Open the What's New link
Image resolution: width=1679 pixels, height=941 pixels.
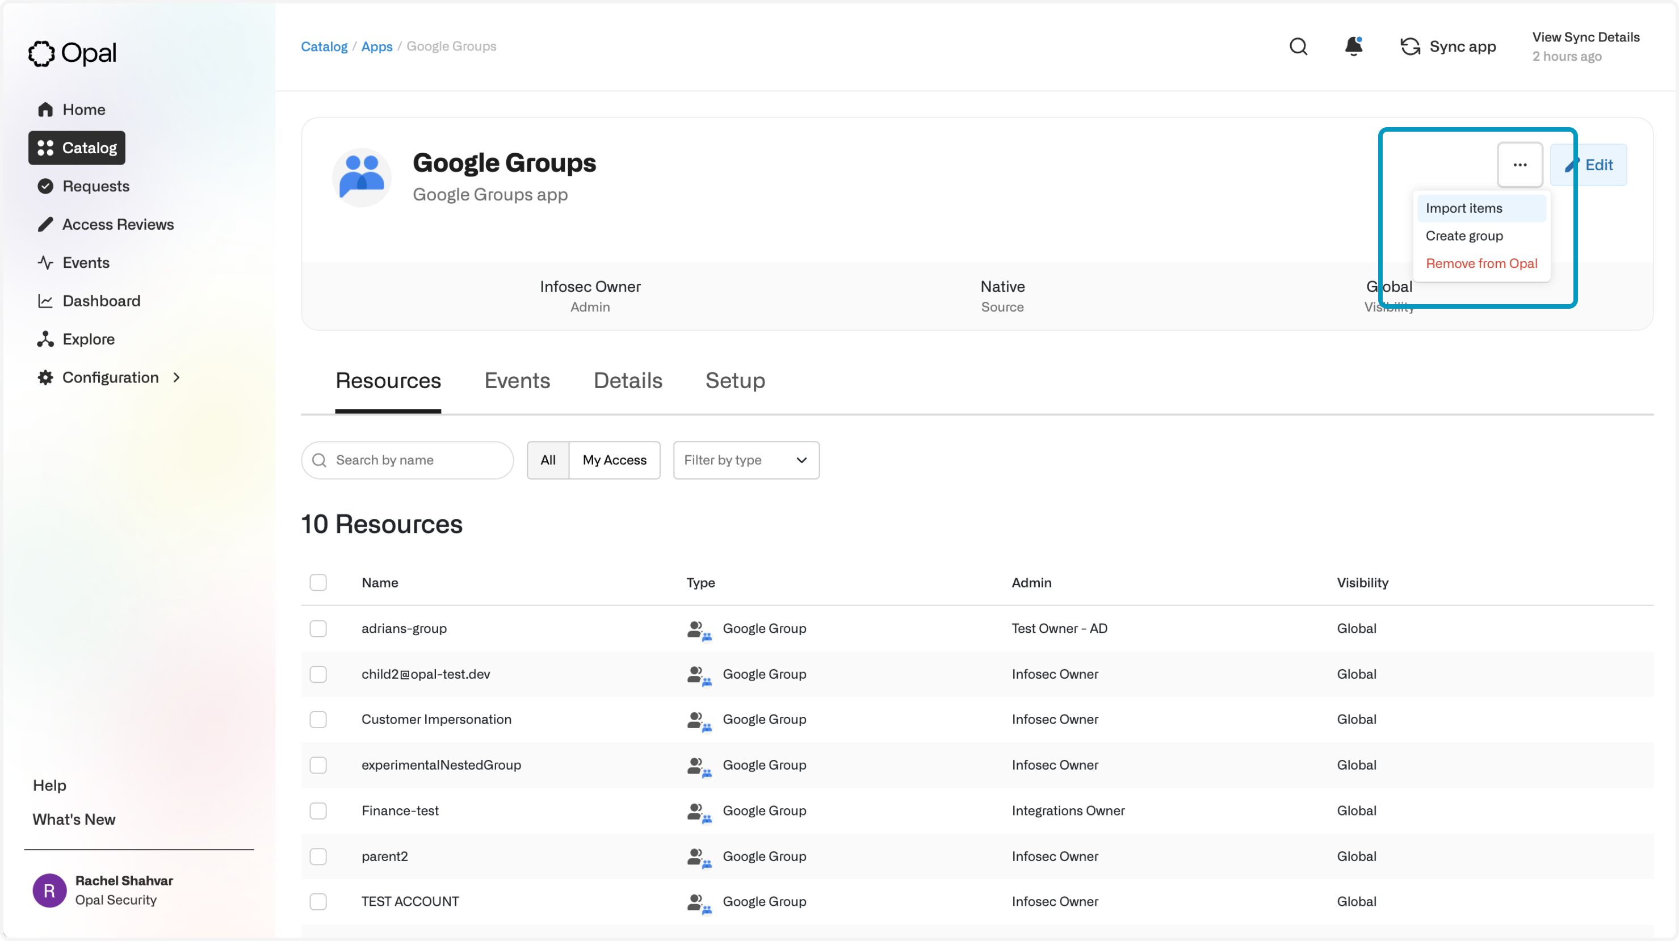tap(74, 820)
